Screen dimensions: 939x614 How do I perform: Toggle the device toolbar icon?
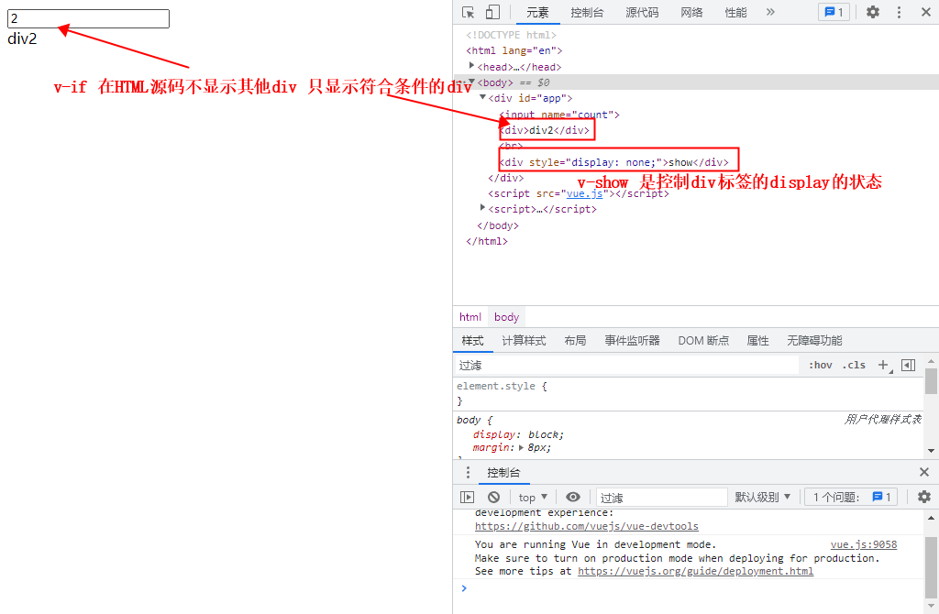coord(492,12)
